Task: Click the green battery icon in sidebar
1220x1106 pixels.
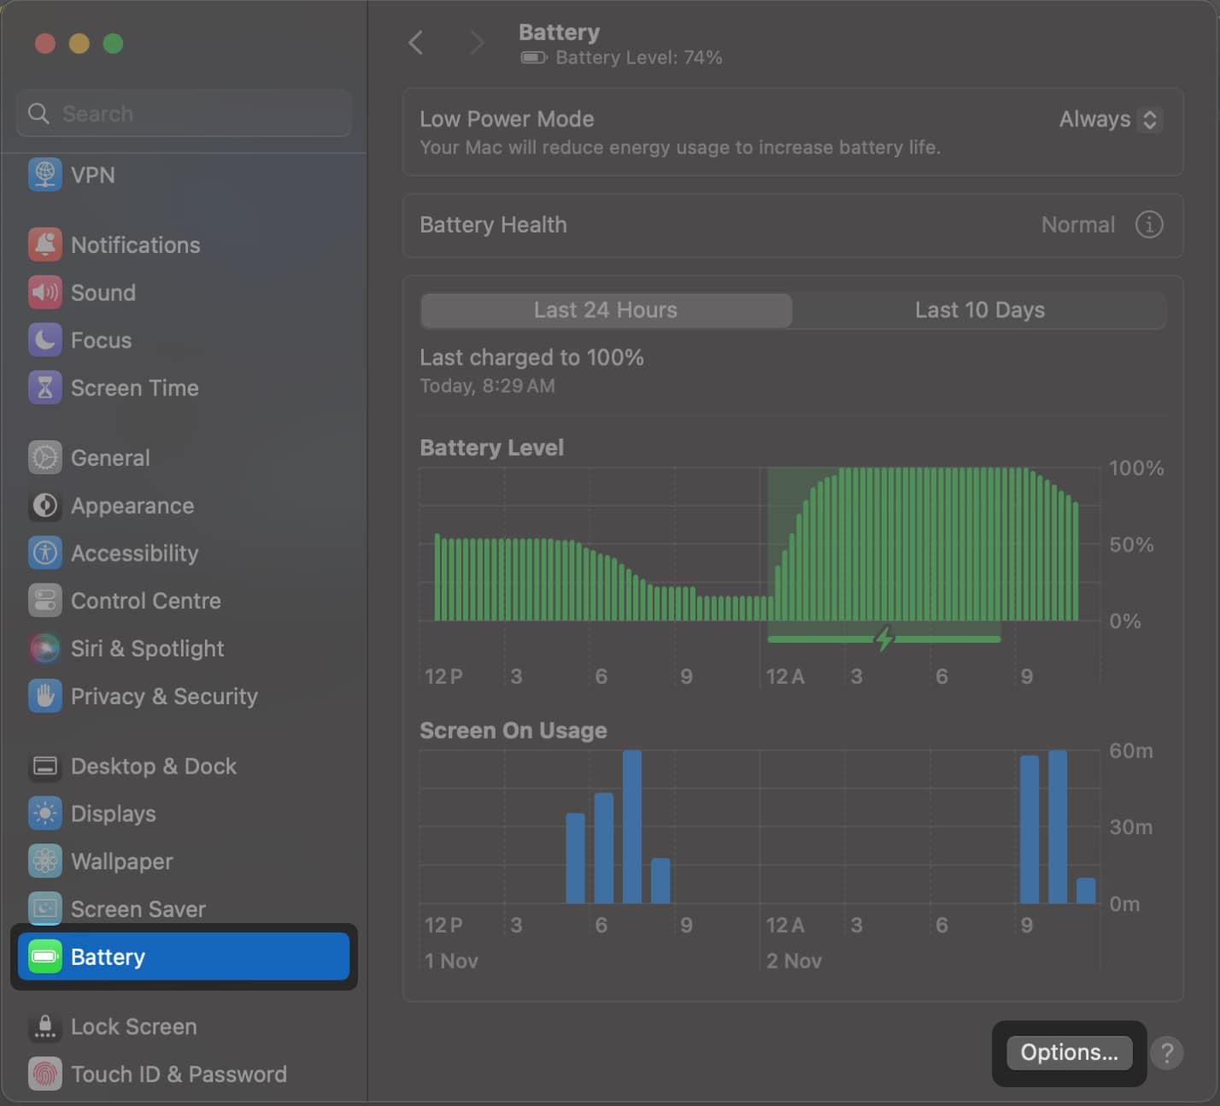Action: (x=45, y=956)
